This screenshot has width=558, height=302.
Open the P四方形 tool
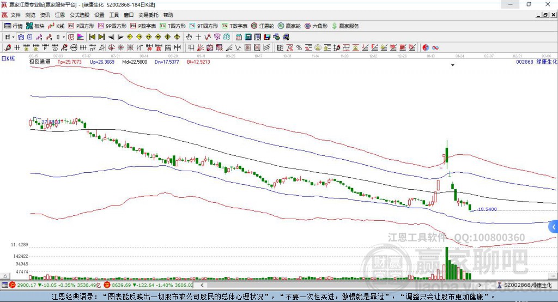[x=81, y=26]
